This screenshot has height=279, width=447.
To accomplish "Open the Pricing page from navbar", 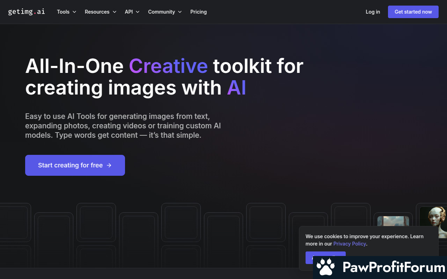I will click(198, 12).
